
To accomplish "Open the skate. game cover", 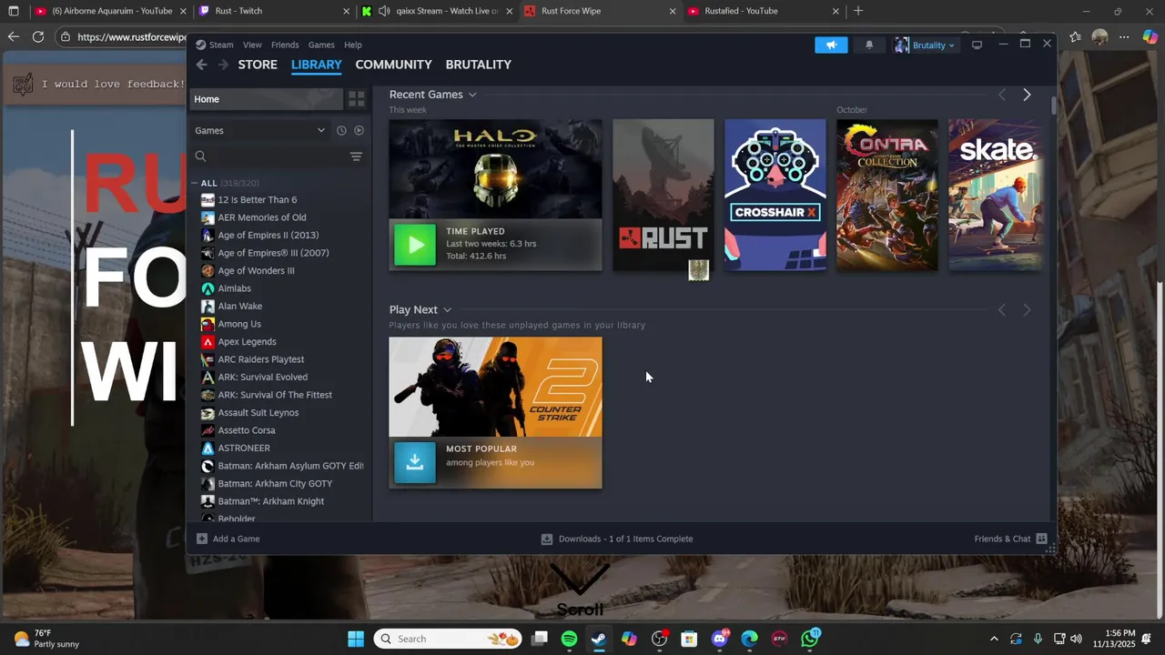I will tap(996, 195).
